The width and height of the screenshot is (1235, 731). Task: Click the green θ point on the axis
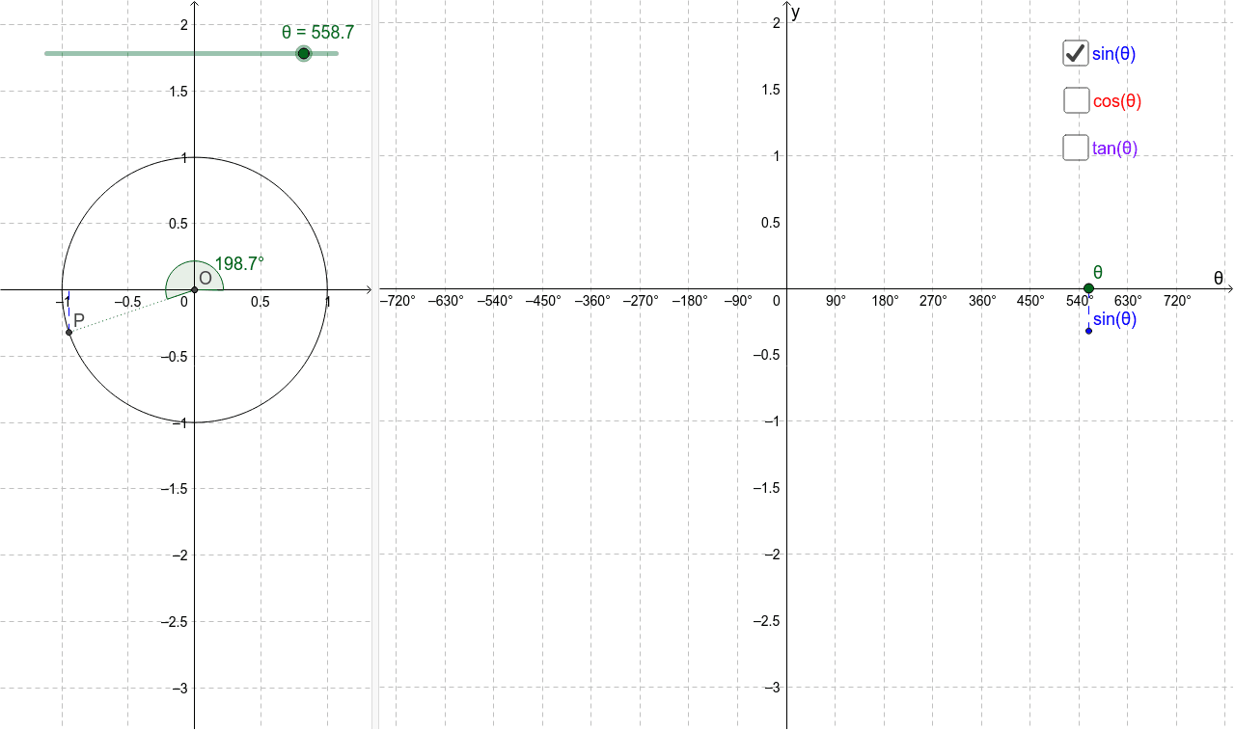pos(1088,288)
